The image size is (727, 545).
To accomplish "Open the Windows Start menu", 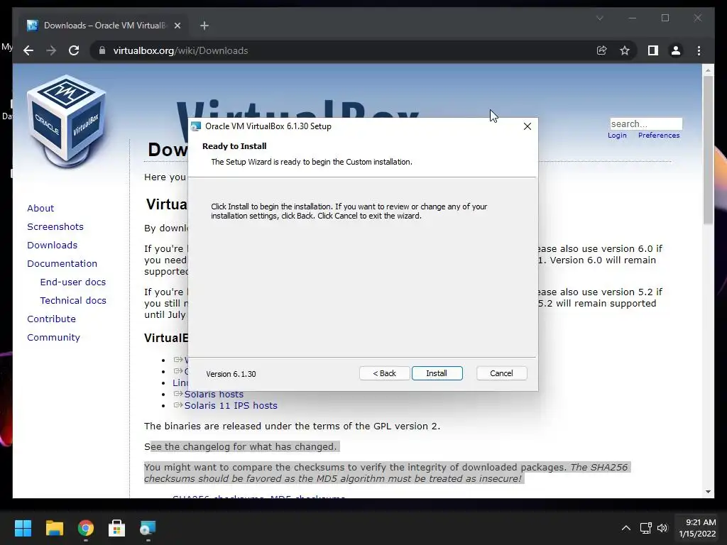I will (x=23, y=528).
